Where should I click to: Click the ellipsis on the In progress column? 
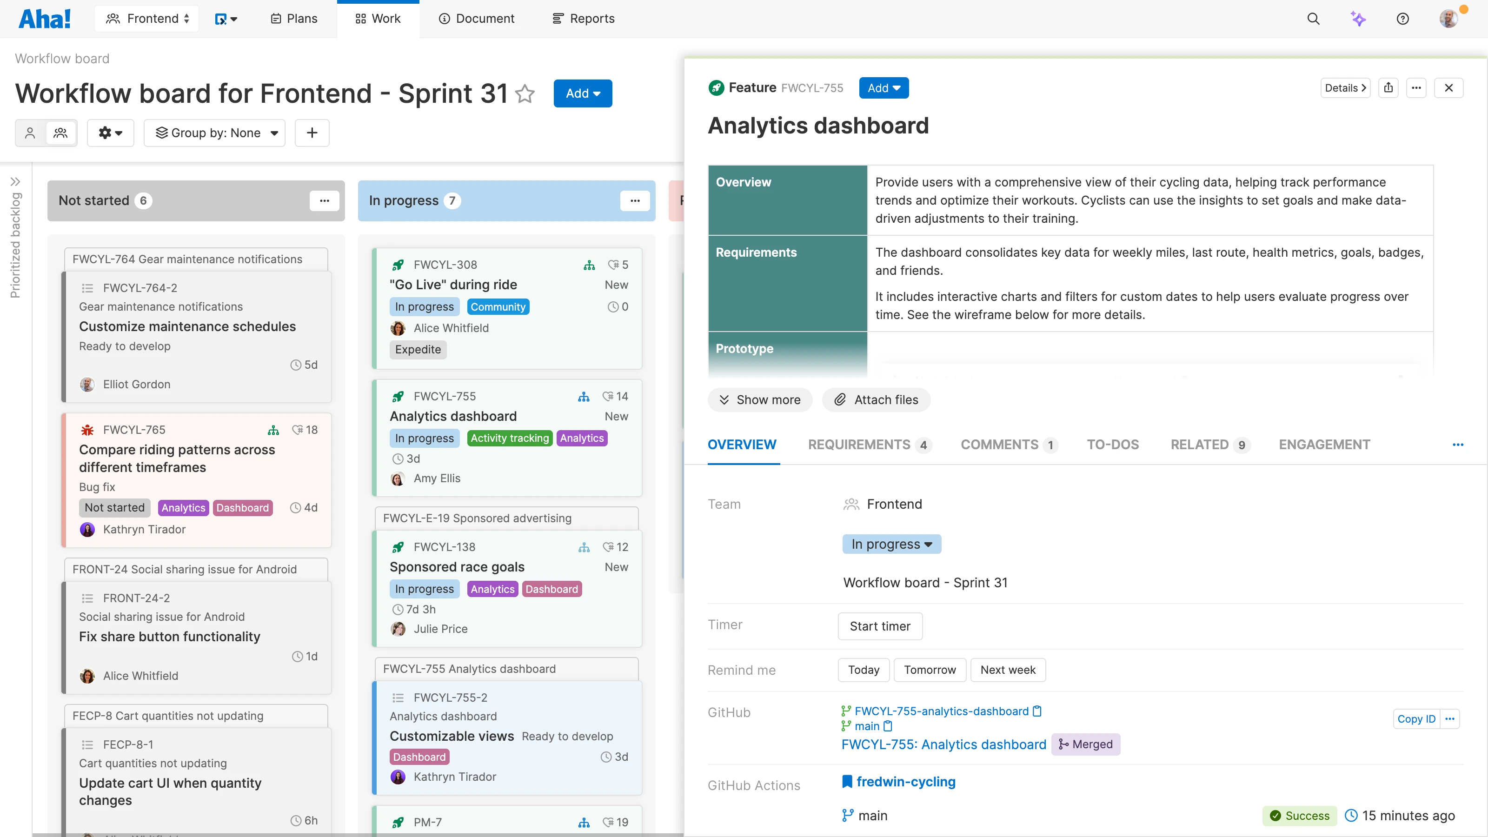point(635,200)
